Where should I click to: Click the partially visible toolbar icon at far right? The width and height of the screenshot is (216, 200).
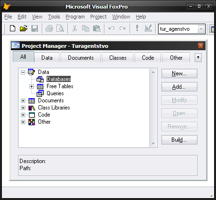[x=212, y=29]
